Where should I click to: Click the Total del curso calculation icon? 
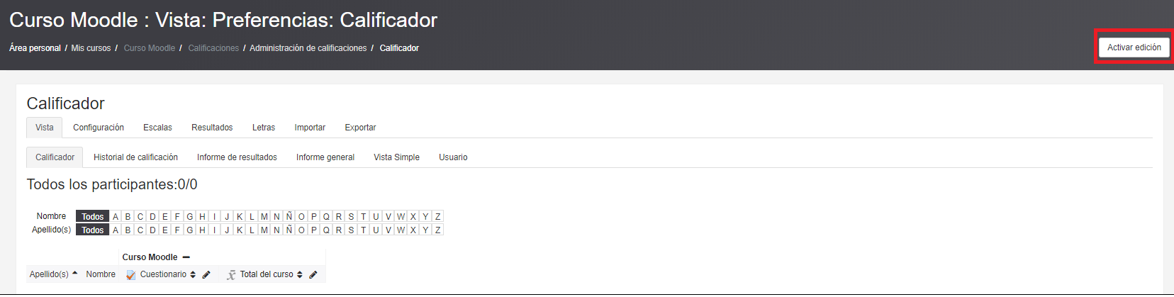231,275
